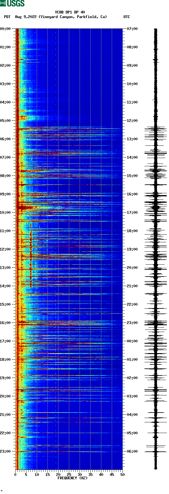The width and height of the screenshot is (169, 494).
Task: Click the 23:00 label on the UTC axis
Action: point(132,323)
